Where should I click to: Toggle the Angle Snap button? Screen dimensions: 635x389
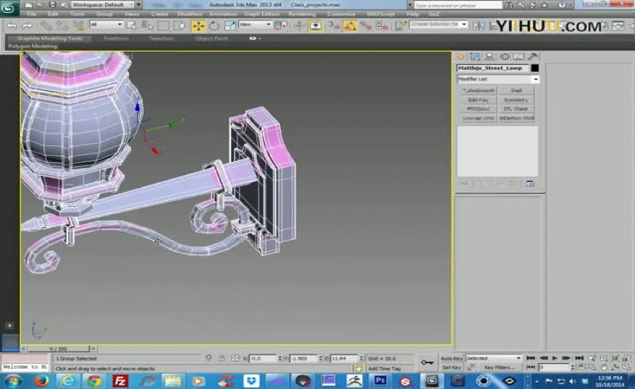pos(350,26)
